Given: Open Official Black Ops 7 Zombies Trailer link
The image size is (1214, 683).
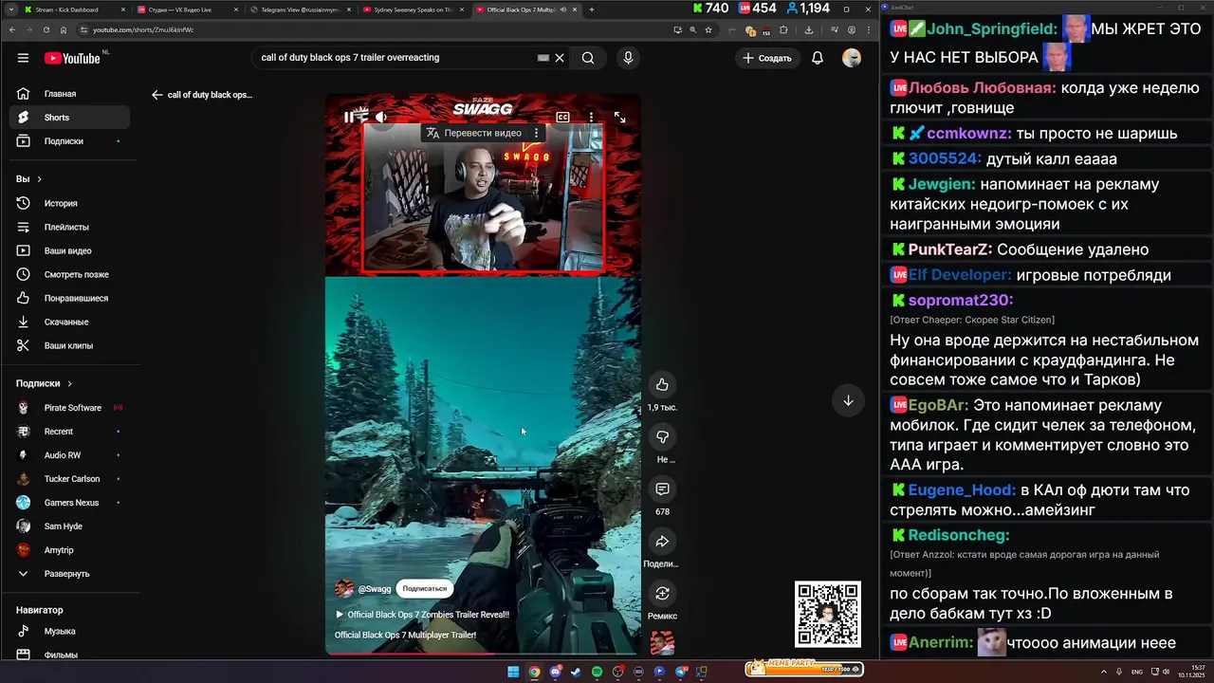Looking at the screenshot, I should [422, 615].
